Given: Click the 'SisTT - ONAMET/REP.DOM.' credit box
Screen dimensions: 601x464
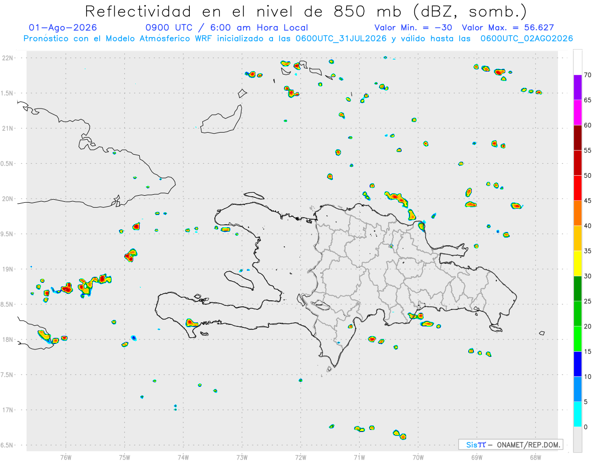Looking at the screenshot, I should pos(510,444).
